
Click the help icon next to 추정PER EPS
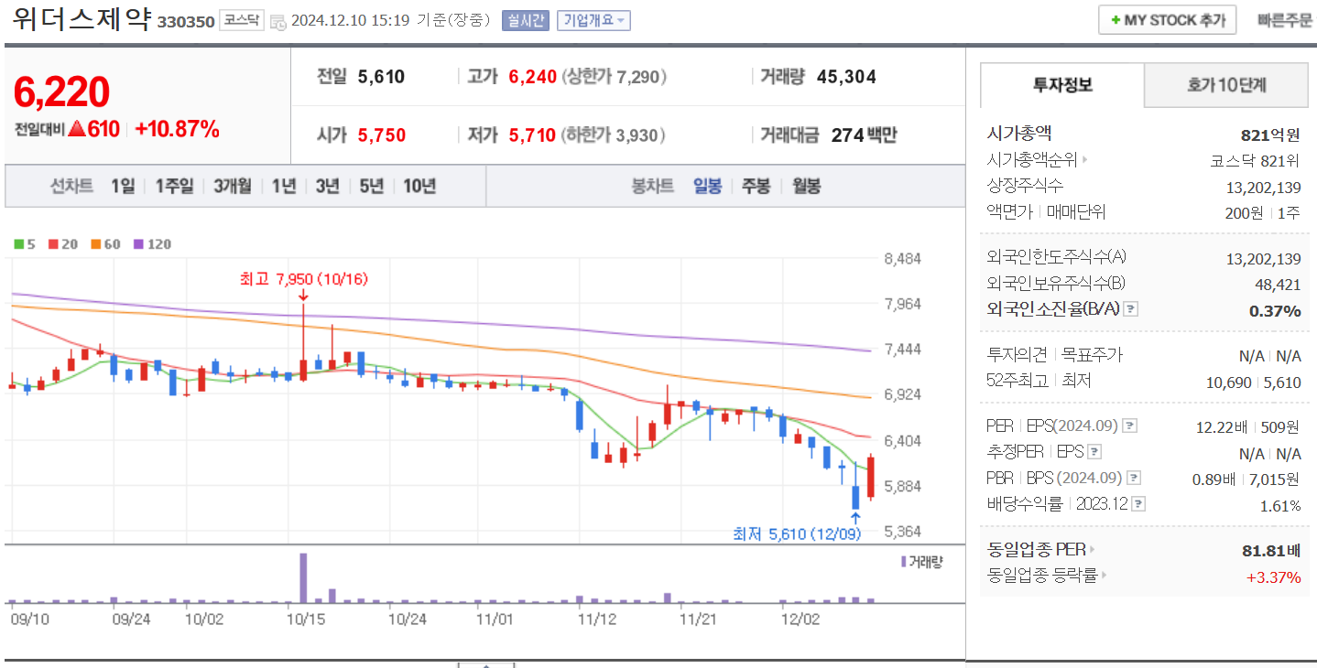pyautogui.click(x=1094, y=451)
